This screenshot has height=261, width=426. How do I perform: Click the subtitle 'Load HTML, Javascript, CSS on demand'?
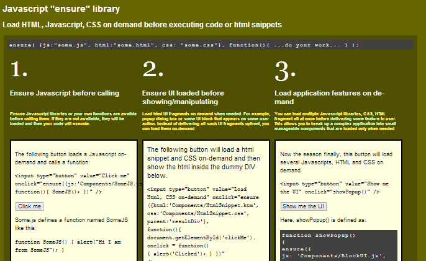pyautogui.click(x=142, y=25)
